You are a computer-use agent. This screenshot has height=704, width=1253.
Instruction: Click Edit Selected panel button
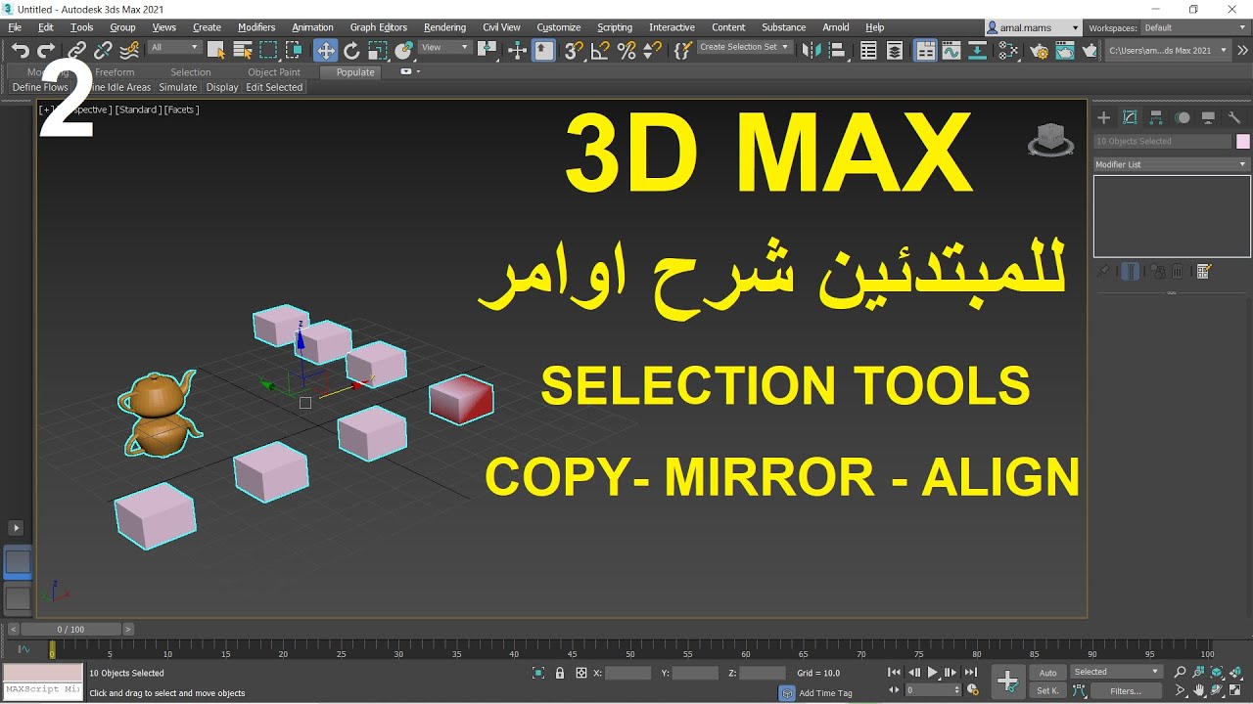click(274, 87)
